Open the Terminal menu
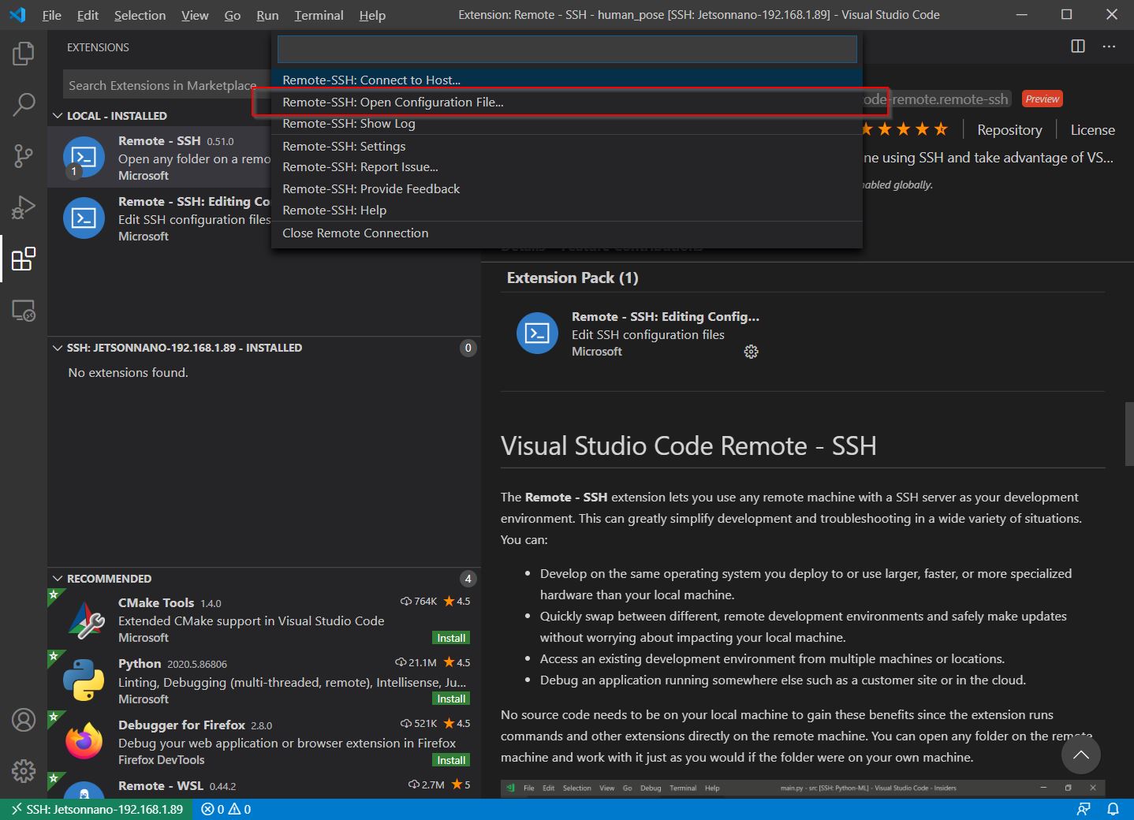 point(319,15)
